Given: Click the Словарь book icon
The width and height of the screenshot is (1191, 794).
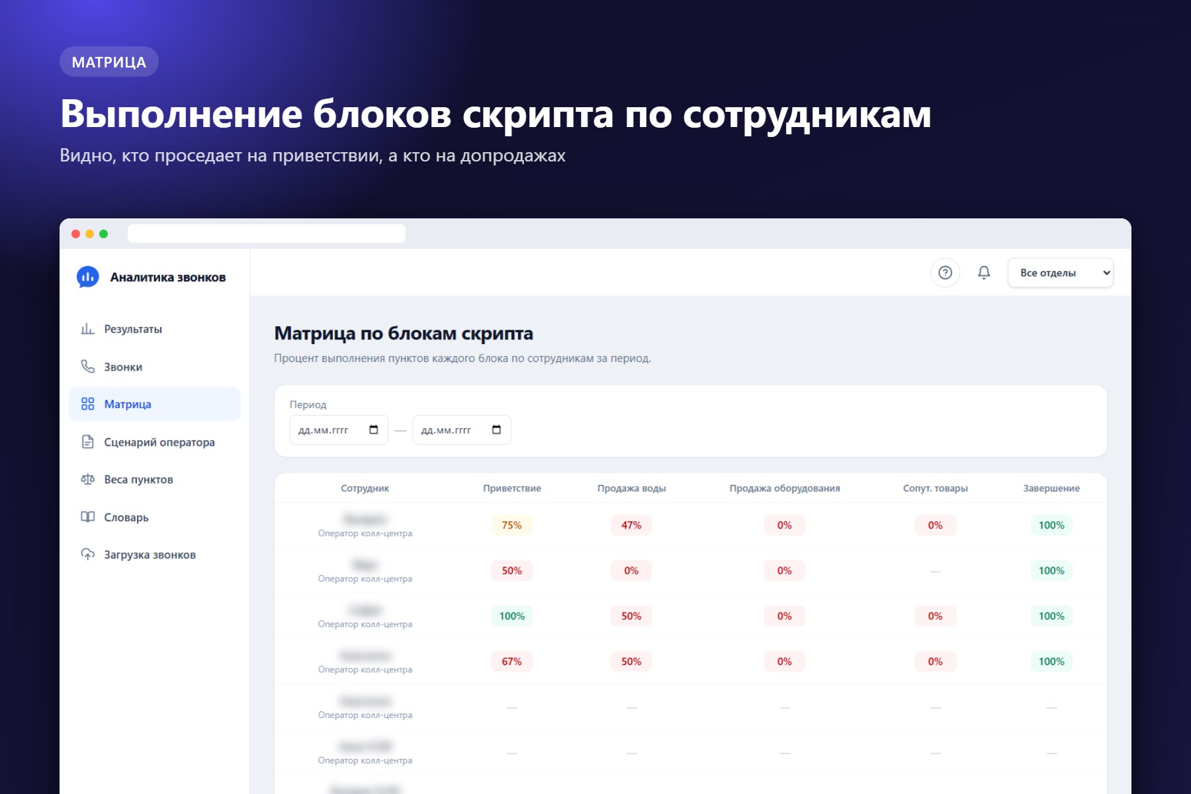Looking at the screenshot, I should pyautogui.click(x=87, y=517).
